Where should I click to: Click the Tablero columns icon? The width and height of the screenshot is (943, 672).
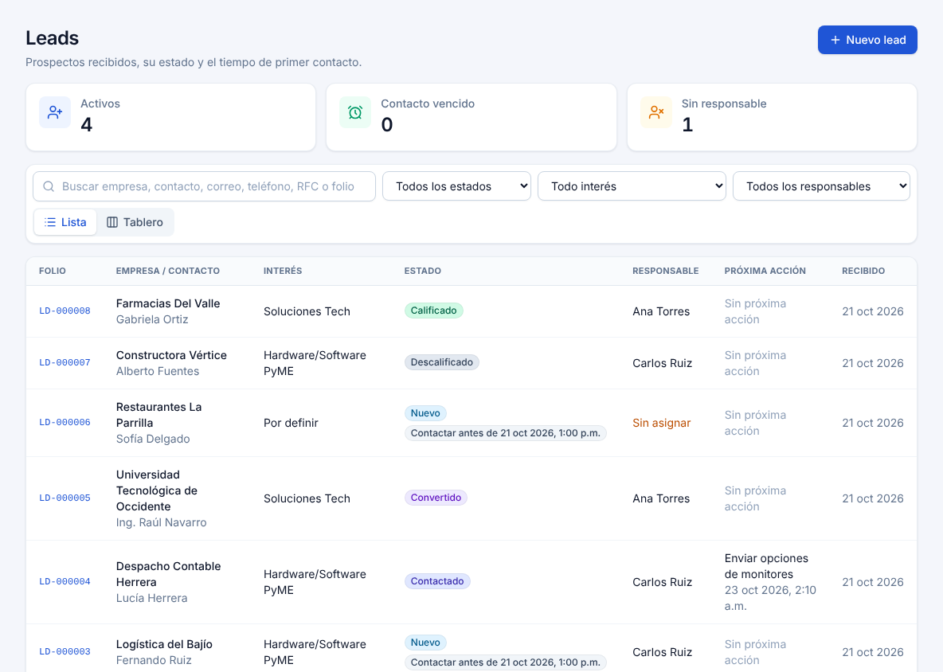pos(112,222)
